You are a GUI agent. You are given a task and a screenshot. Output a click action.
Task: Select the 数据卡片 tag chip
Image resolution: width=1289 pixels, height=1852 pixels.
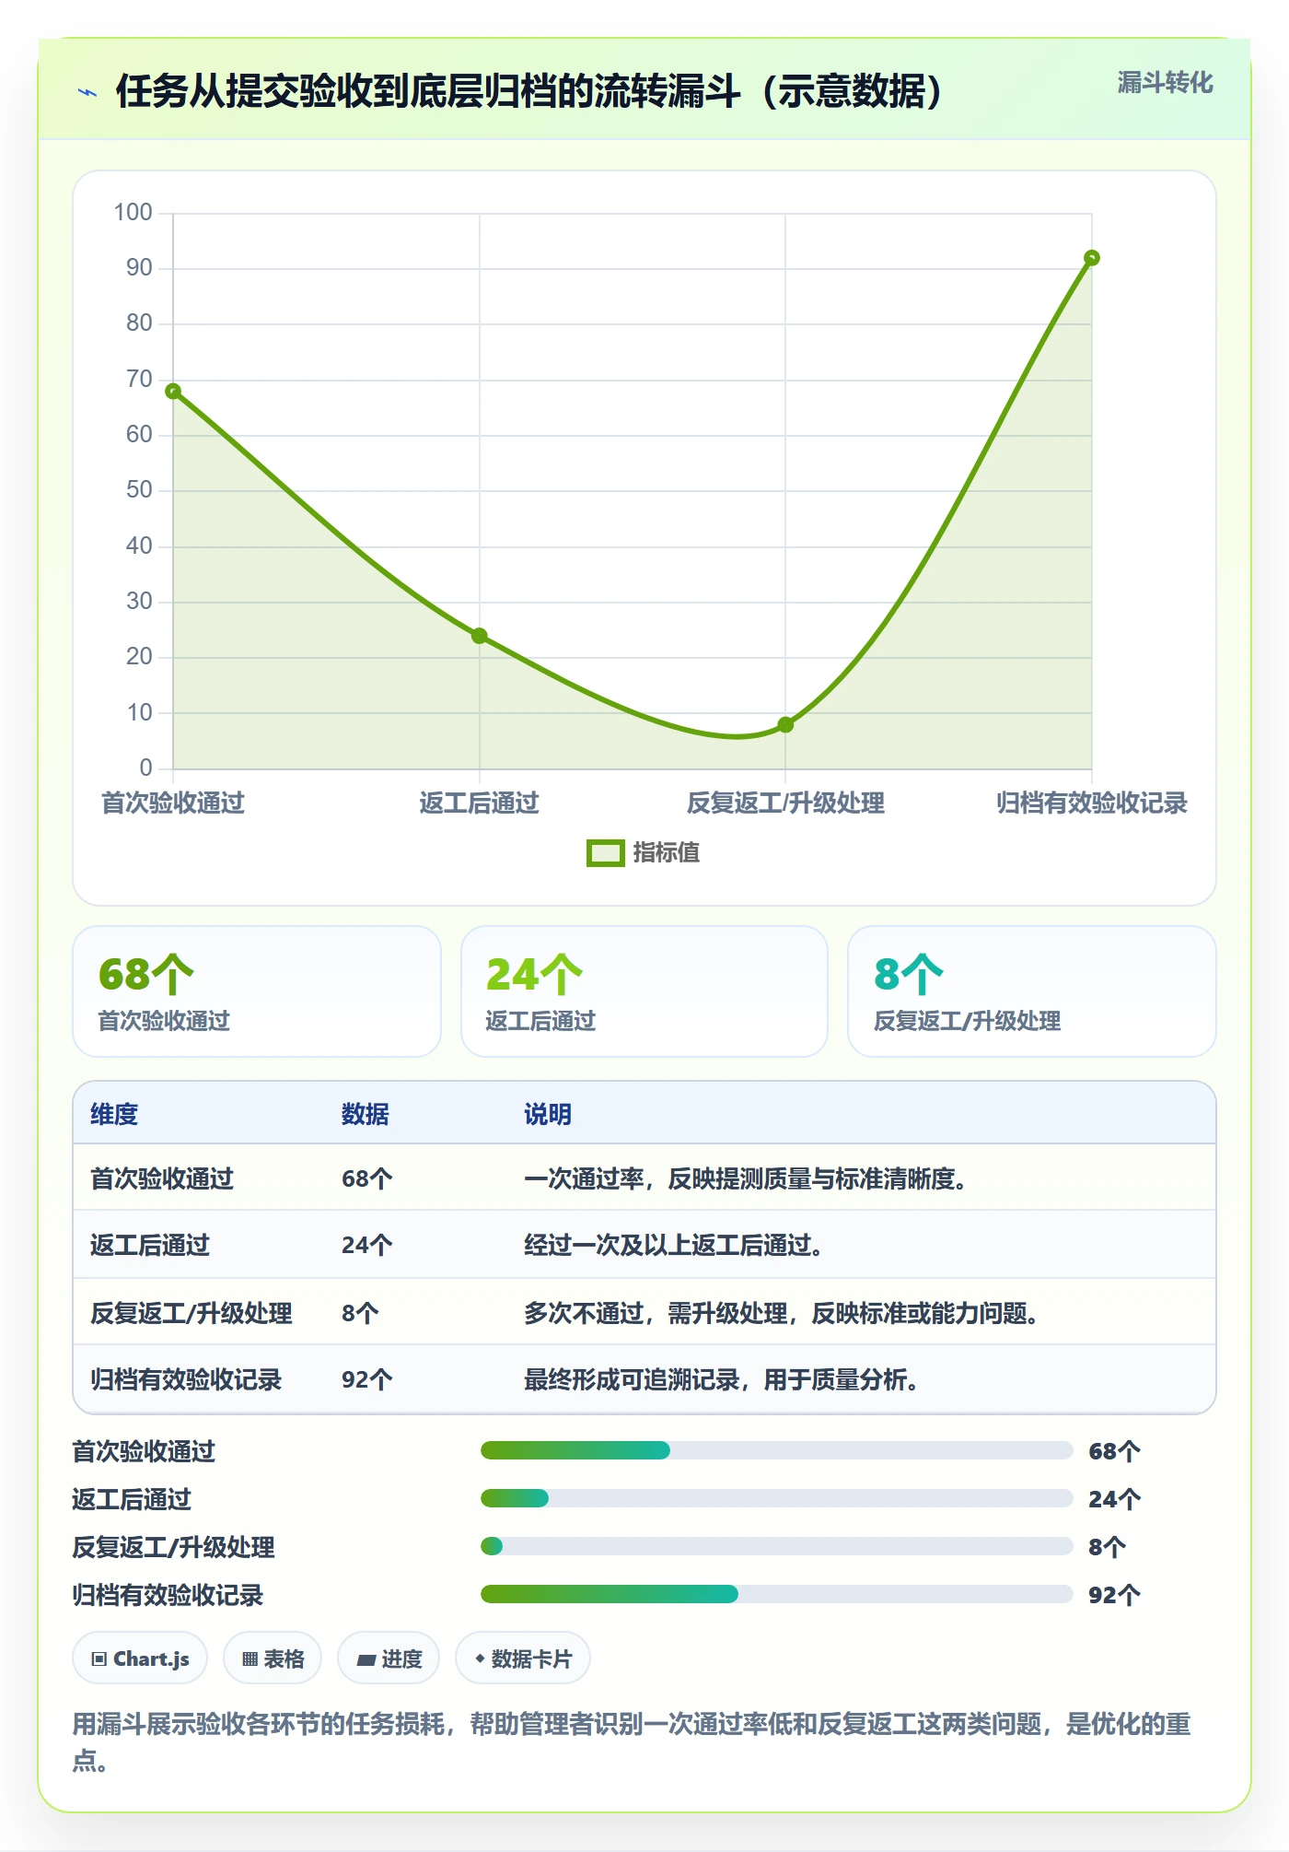[x=523, y=1659]
